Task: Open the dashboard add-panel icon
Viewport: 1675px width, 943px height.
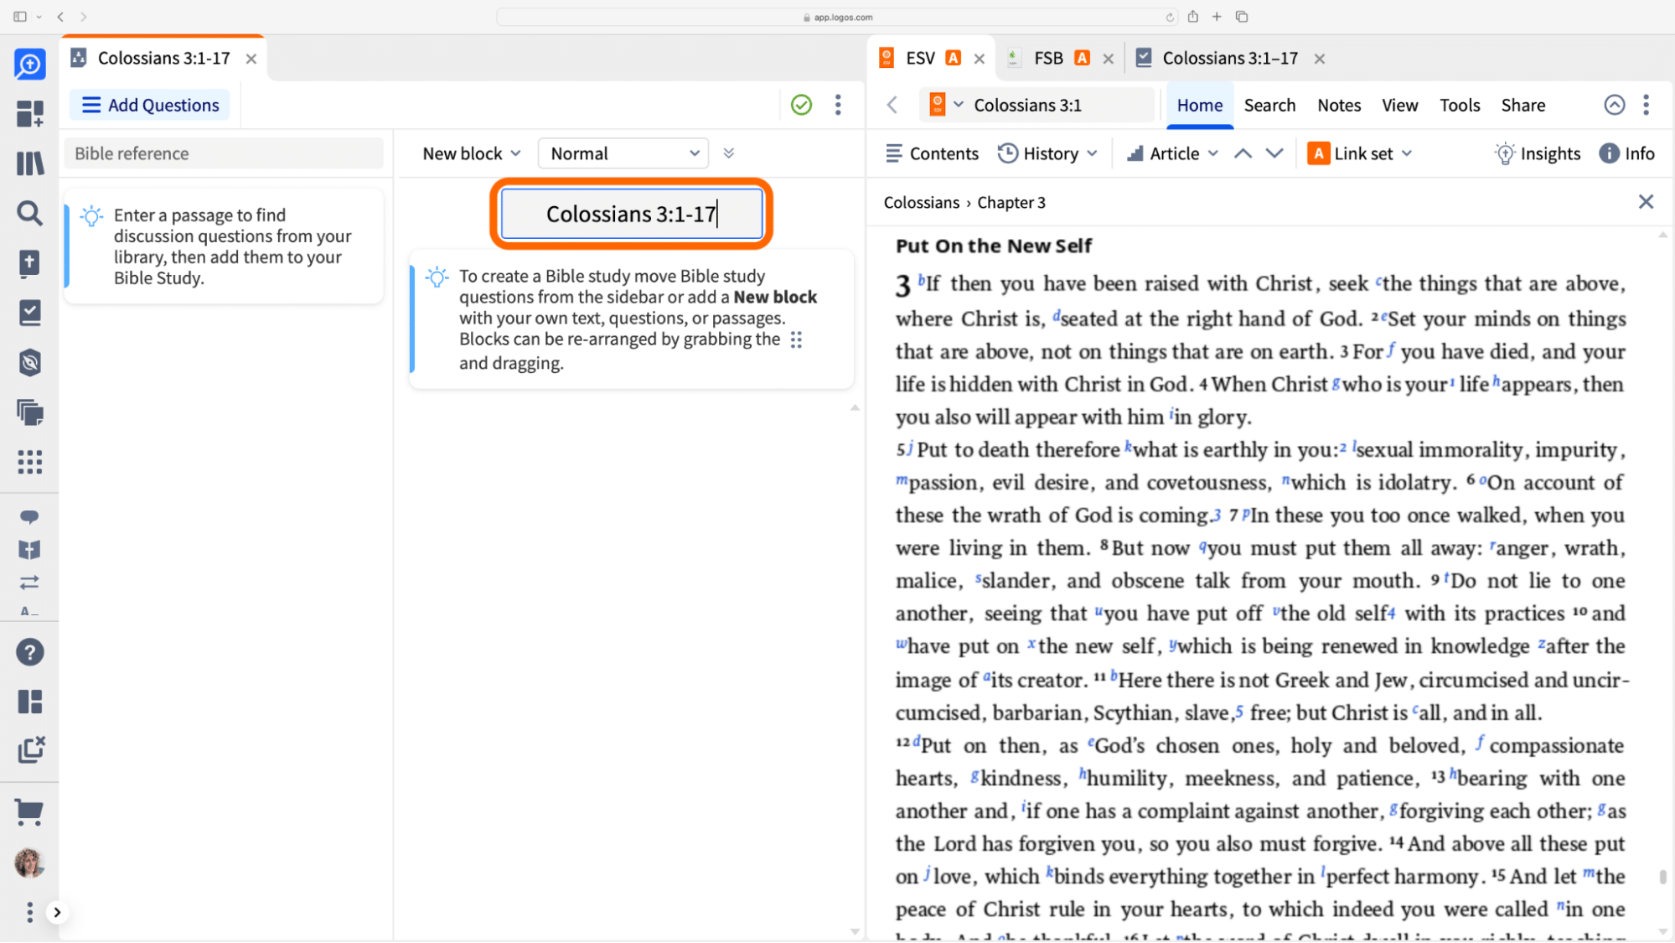Action: point(29,113)
